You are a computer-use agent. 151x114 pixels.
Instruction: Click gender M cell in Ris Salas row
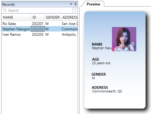point(53,24)
